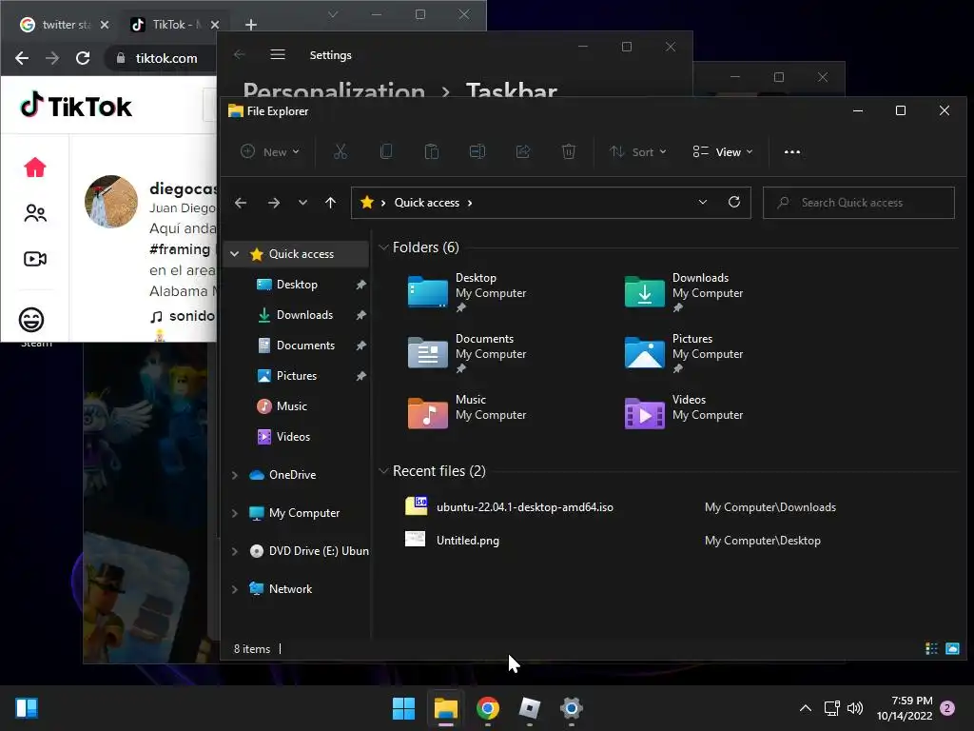
Task: Collapse the Recent files (2) group
Action: click(x=383, y=471)
